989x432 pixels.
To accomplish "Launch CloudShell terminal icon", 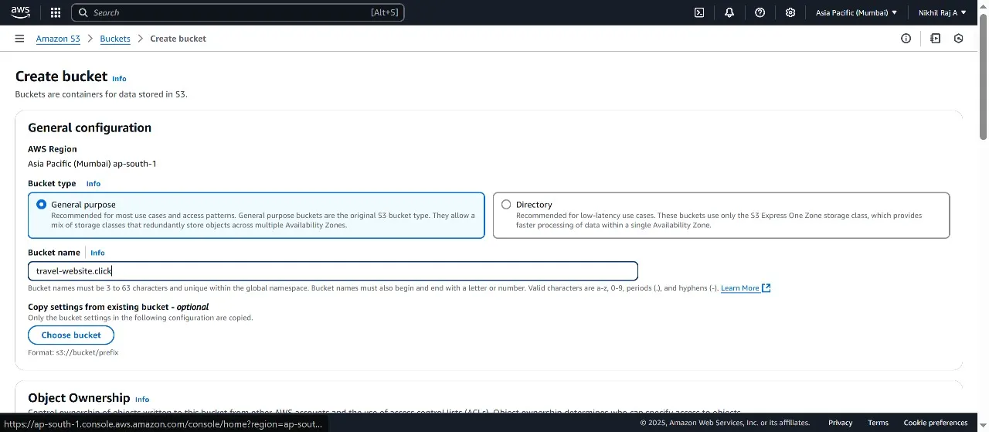I will [699, 12].
